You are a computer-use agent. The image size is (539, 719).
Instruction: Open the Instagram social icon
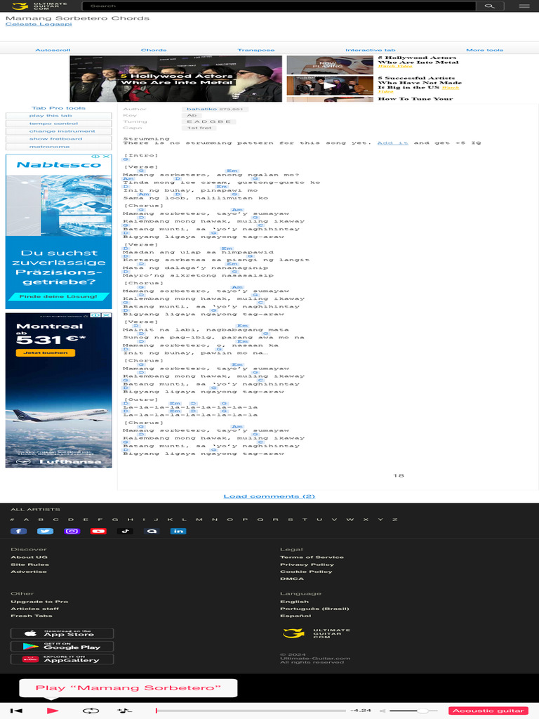tap(72, 531)
